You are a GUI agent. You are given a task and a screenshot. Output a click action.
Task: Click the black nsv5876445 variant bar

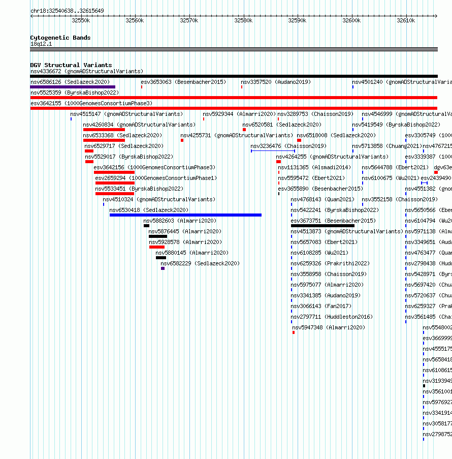click(x=158, y=236)
